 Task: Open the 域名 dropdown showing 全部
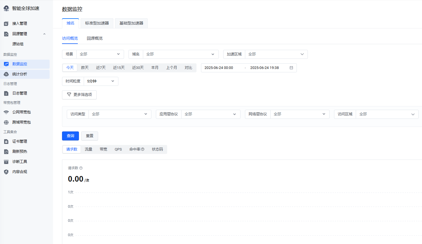coord(180,54)
